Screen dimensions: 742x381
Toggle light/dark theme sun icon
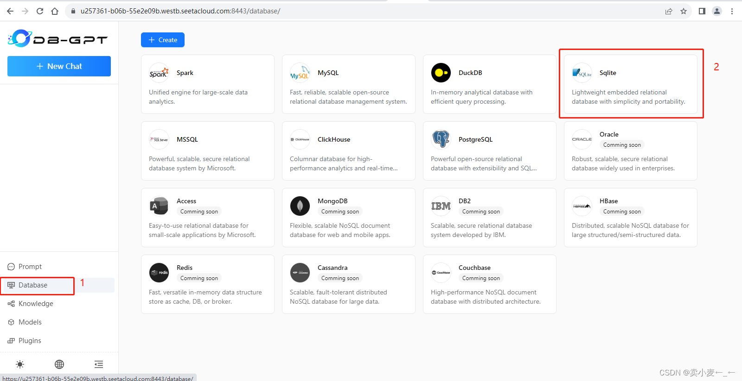[x=20, y=364]
